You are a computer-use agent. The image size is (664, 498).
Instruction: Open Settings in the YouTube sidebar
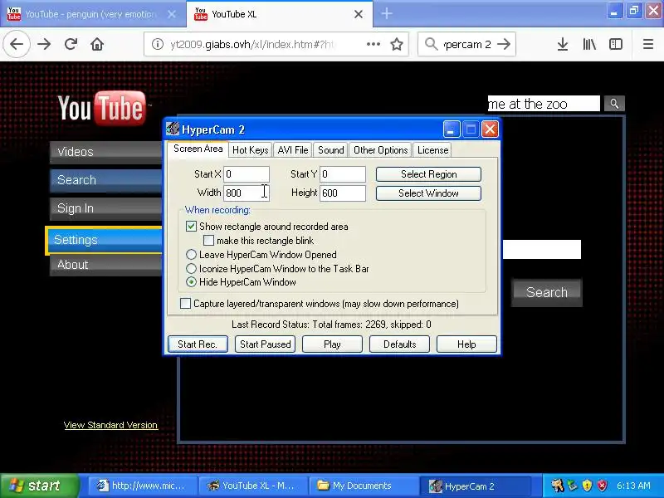[105, 240]
